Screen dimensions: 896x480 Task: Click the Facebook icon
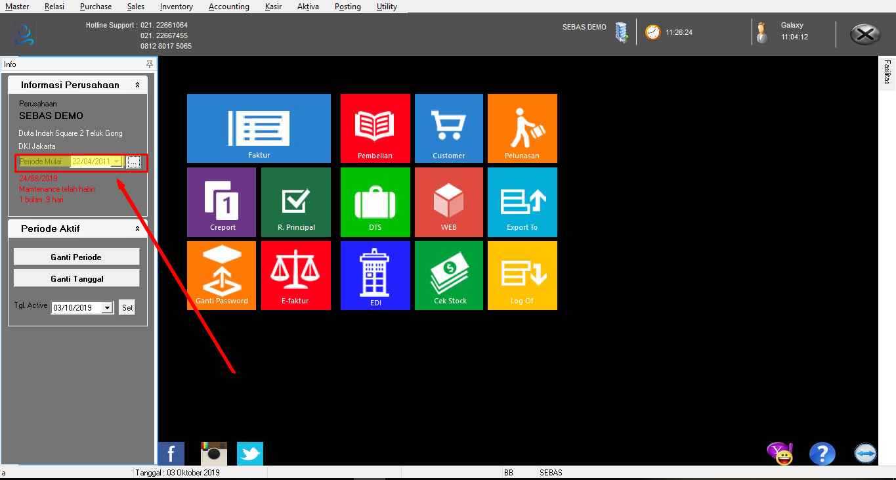[x=171, y=454]
